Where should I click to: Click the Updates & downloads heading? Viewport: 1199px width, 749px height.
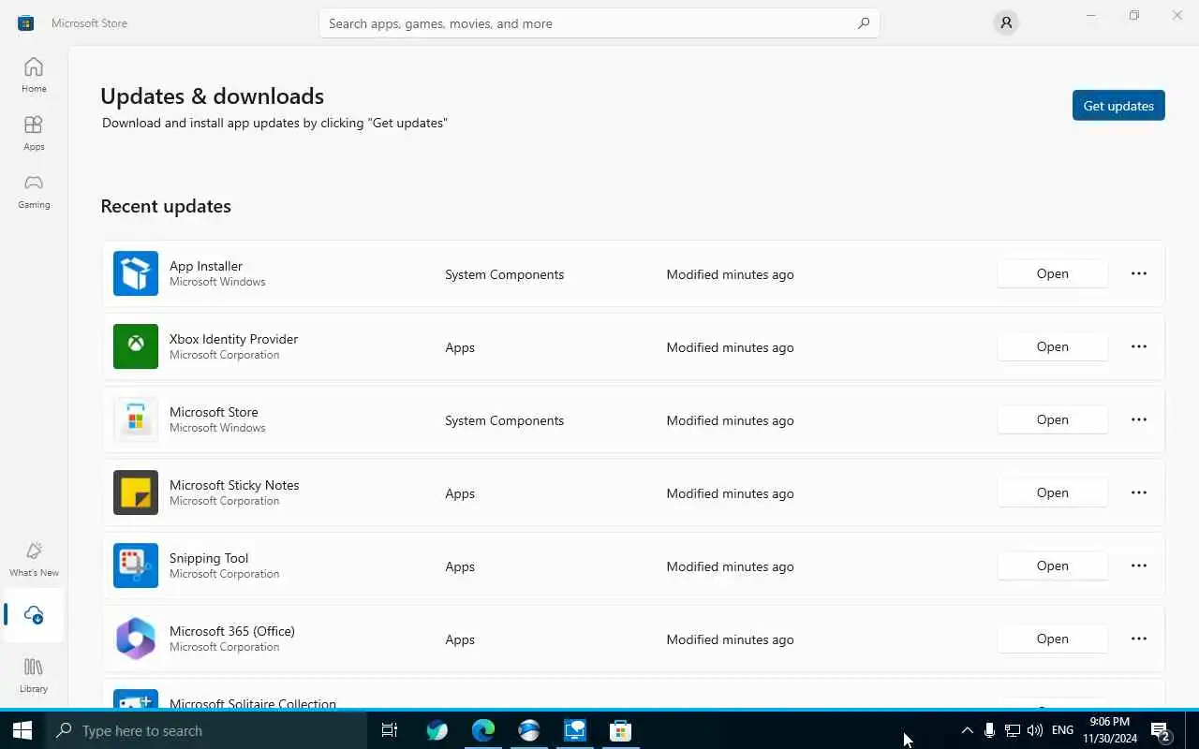point(212,95)
